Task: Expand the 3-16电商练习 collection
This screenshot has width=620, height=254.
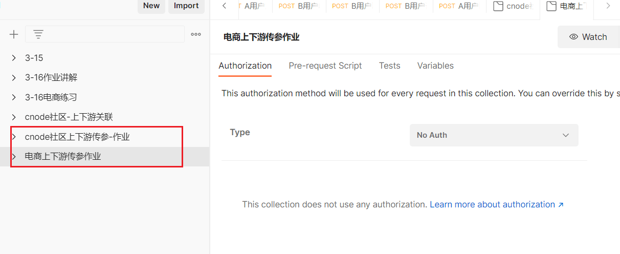Action: pyautogui.click(x=14, y=97)
